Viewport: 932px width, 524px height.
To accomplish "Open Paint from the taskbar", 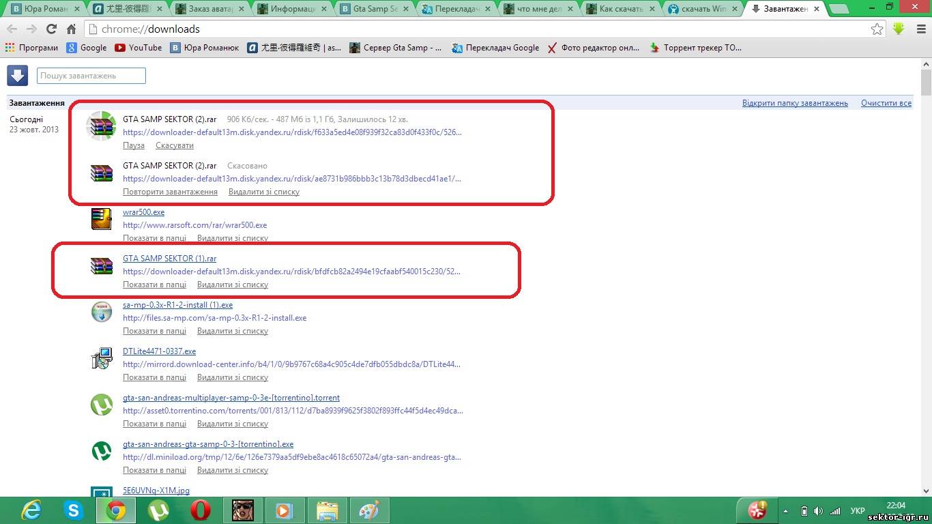I will (x=369, y=510).
